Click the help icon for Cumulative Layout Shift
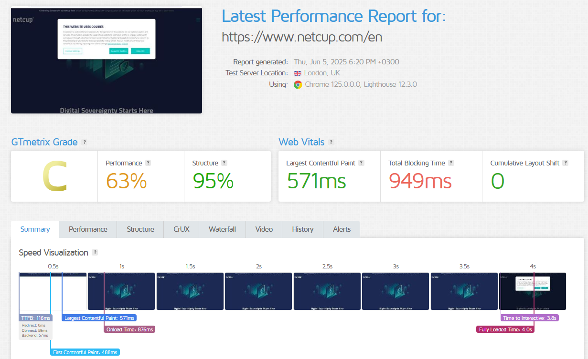Viewport: 588px width, 359px height. click(566, 163)
